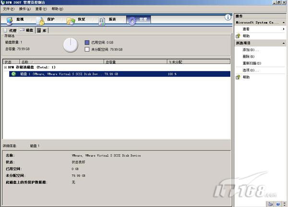This screenshot has width=288, height=207.
Task: Click the DPM 2007 title bar icon
Action: (2, 2)
